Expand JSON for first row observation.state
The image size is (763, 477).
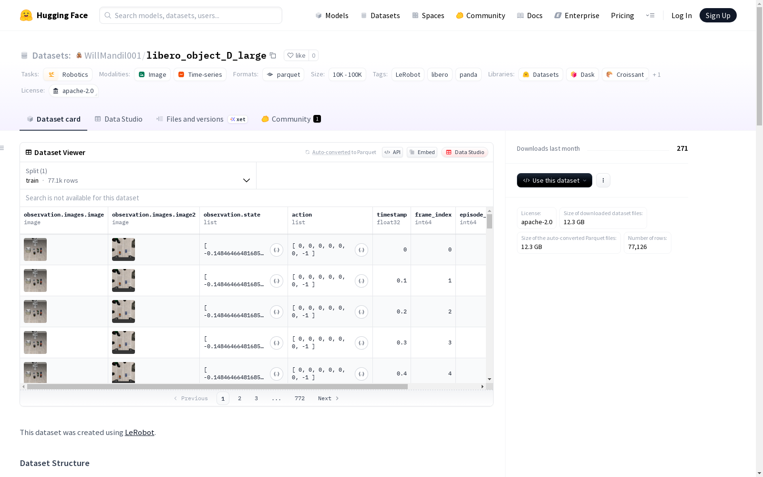277,250
